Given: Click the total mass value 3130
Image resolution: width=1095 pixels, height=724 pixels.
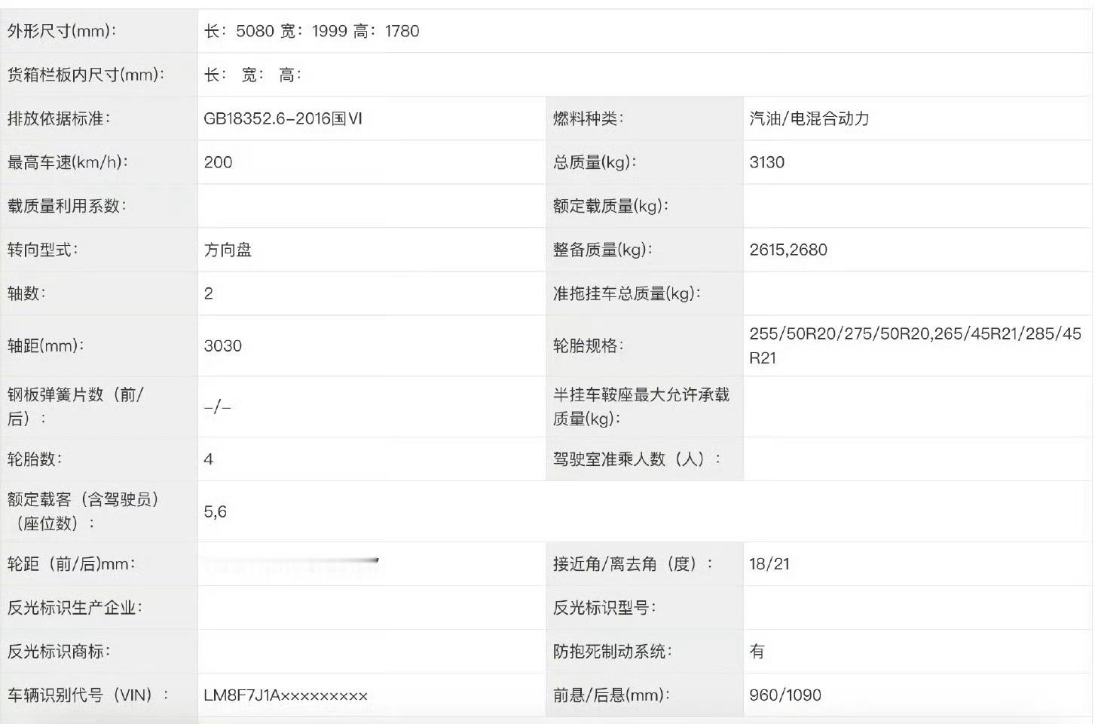Looking at the screenshot, I should pyautogui.click(x=766, y=162).
